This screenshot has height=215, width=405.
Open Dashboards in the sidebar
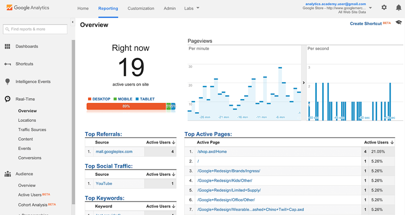[x=27, y=47]
